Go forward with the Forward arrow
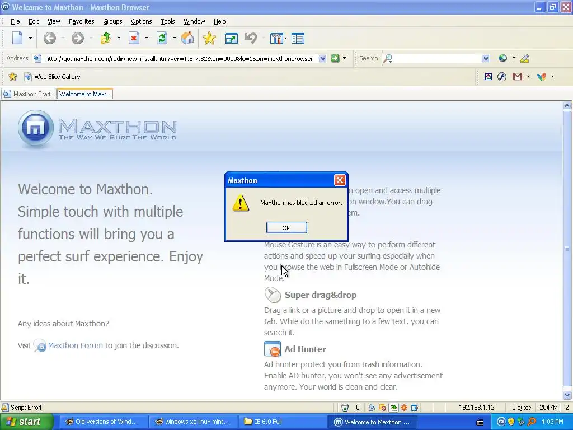 (x=77, y=38)
